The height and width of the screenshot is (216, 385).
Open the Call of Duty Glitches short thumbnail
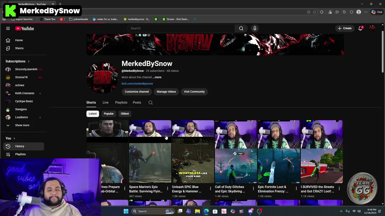pyautogui.click(x=236, y=151)
